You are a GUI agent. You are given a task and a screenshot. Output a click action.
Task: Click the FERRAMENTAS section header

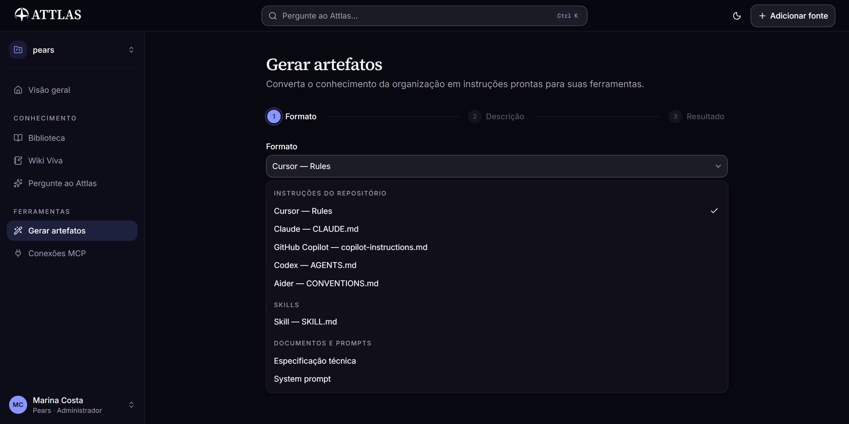click(x=42, y=212)
